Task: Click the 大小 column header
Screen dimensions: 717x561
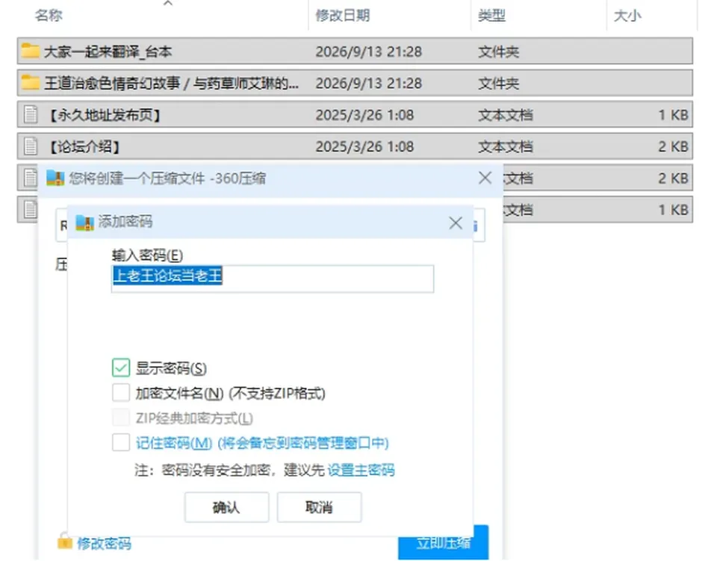Action: pyautogui.click(x=627, y=15)
